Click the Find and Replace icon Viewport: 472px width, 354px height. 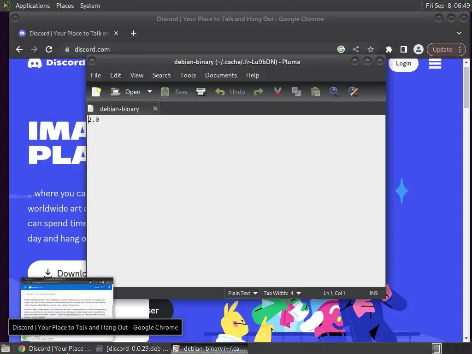point(353,92)
